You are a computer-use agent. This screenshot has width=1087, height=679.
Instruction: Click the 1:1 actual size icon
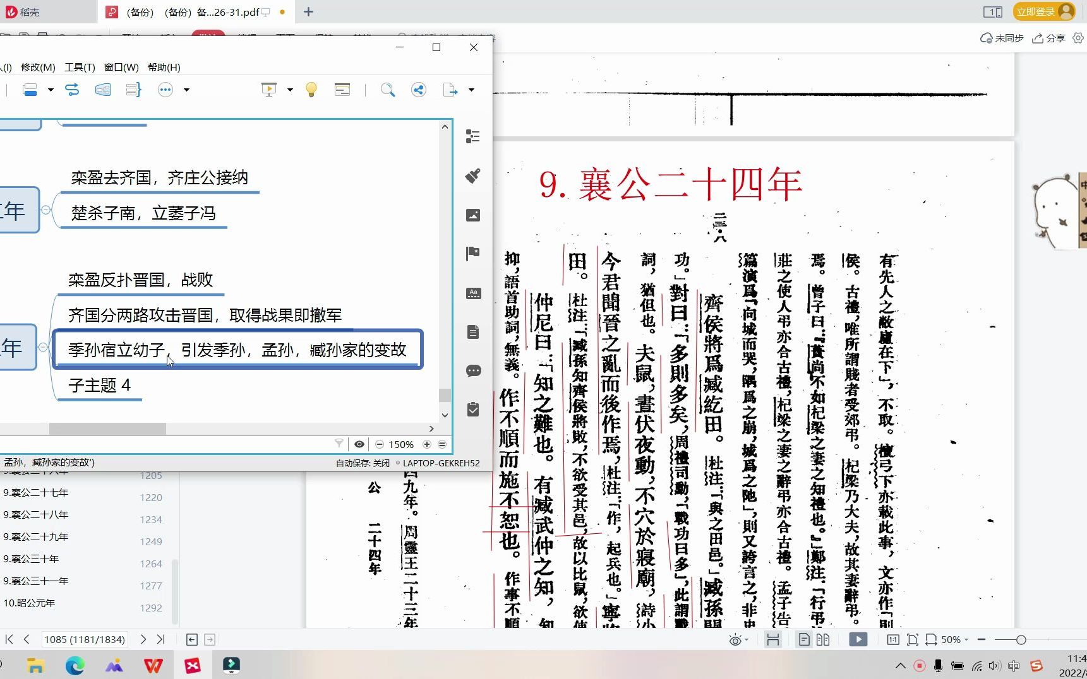point(893,639)
